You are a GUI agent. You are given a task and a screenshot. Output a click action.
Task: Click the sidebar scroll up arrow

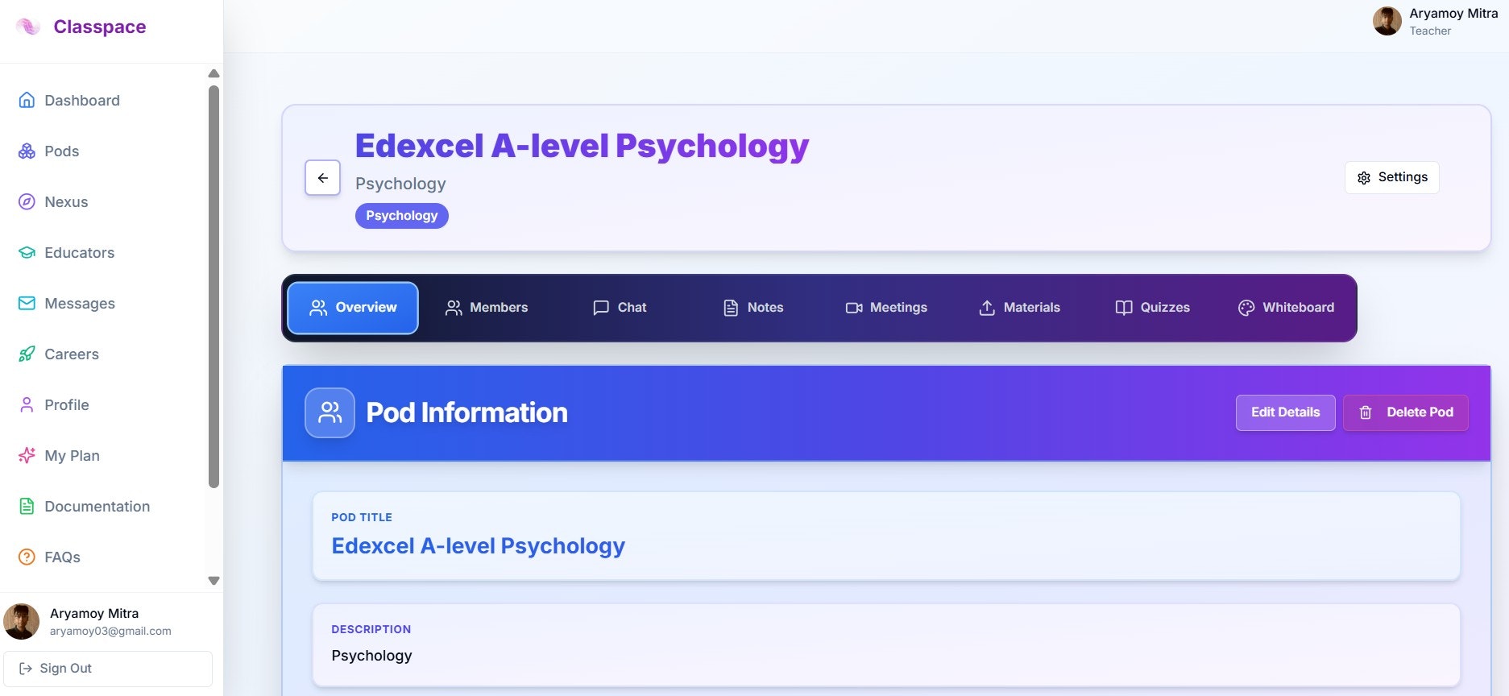213,73
